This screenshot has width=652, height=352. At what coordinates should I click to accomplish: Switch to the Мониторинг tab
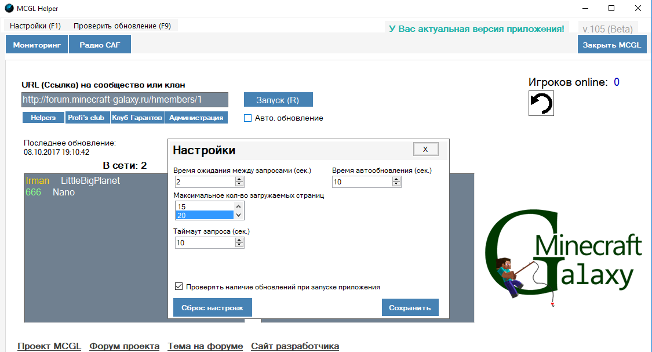[37, 45]
